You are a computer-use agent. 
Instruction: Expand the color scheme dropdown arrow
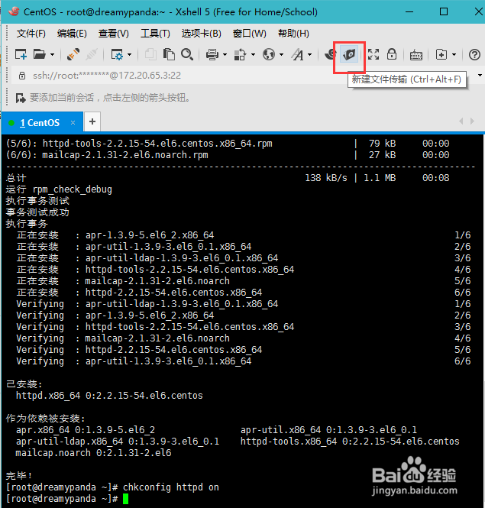[x=253, y=54]
